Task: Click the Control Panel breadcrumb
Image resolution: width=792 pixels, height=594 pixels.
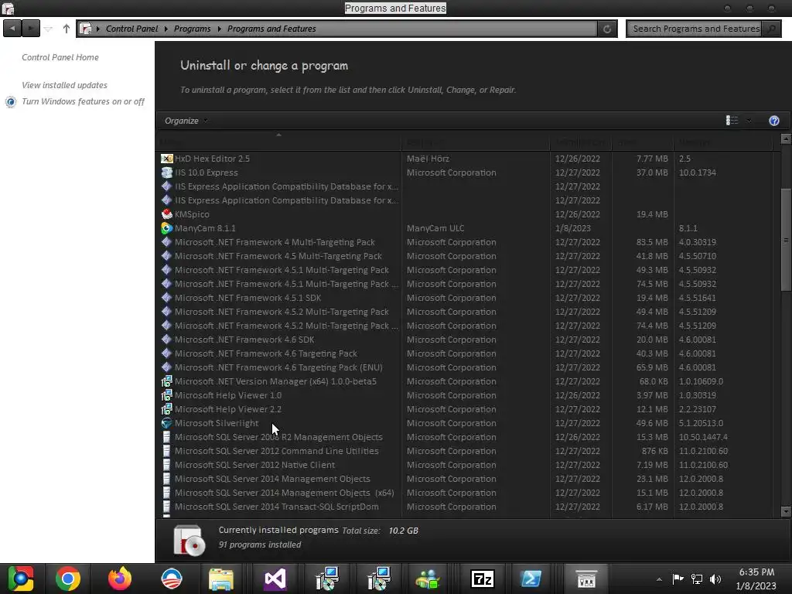Action: [131, 29]
